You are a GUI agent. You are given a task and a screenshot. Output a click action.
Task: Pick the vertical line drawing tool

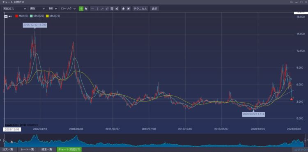pos(97,9)
